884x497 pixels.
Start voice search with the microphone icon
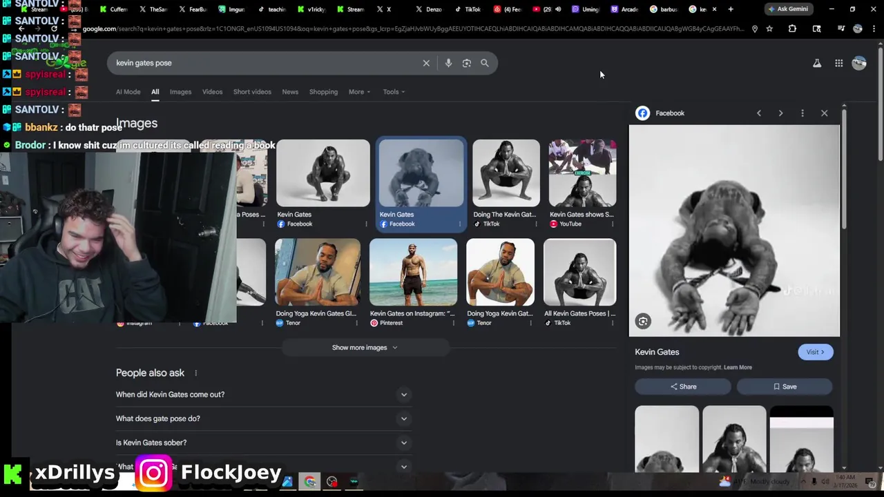point(448,63)
